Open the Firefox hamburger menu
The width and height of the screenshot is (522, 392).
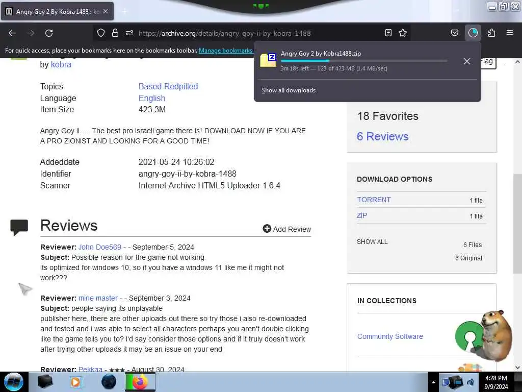coord(510,33)
